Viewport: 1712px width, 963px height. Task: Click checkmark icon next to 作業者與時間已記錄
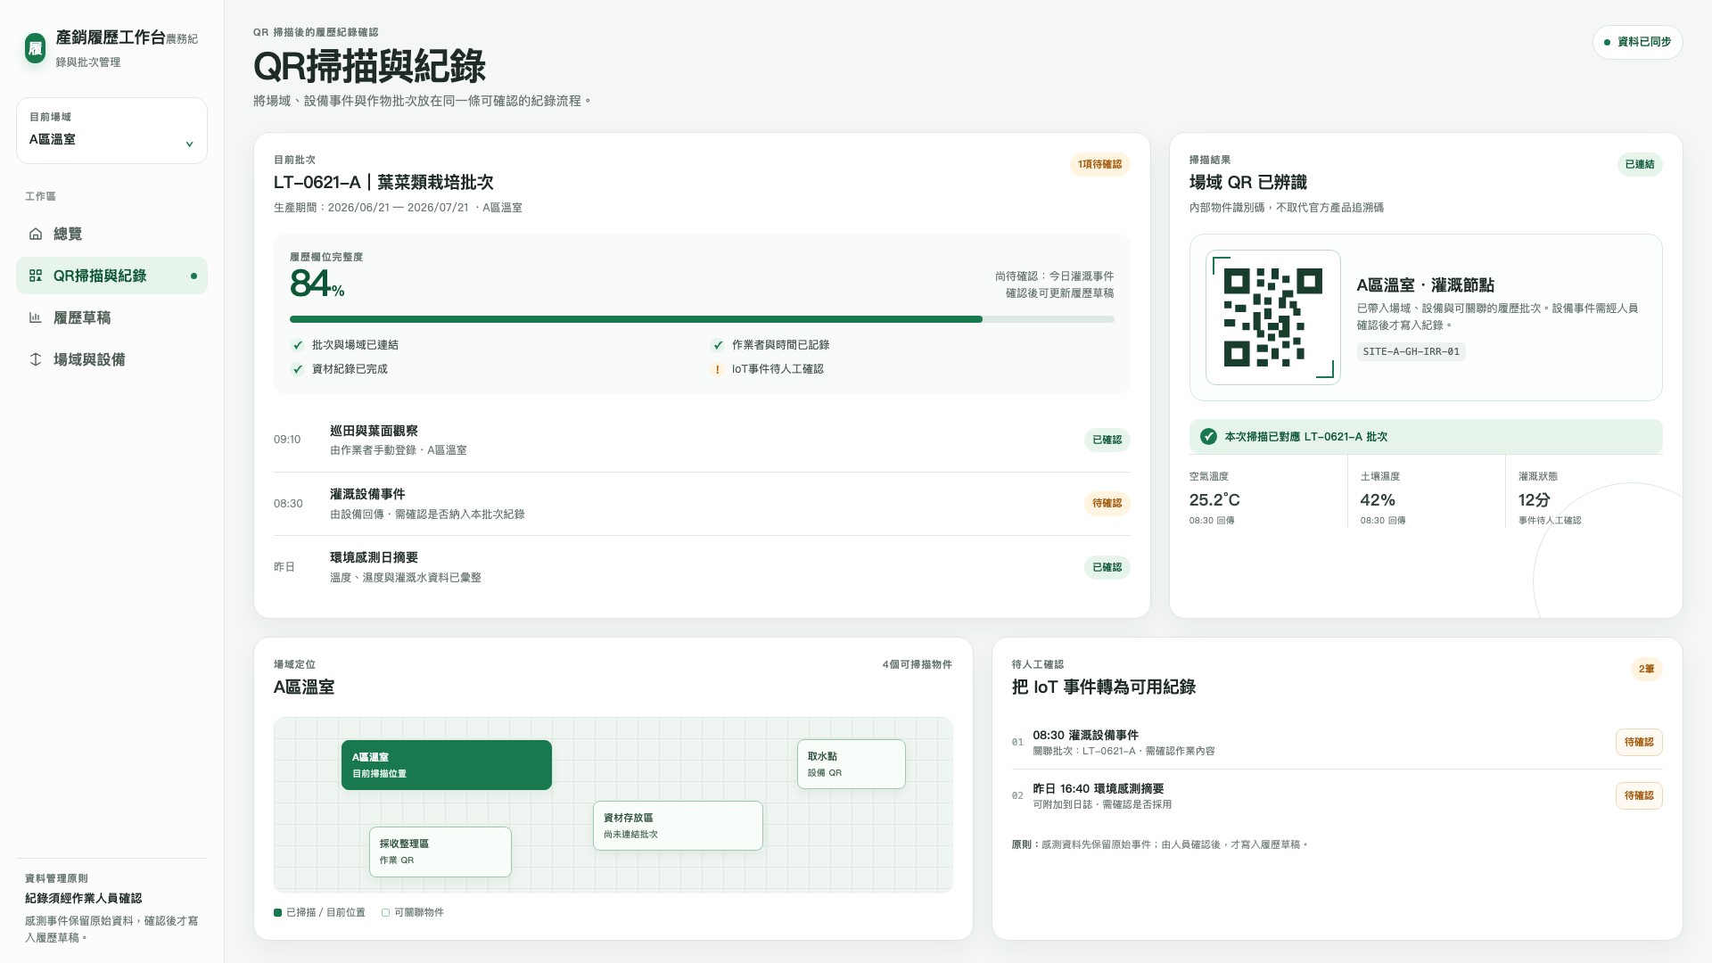tap(718, 345)
